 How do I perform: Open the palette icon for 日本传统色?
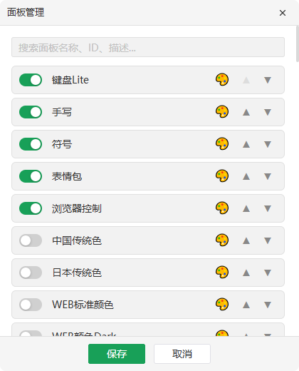click(x=222, y=273)
